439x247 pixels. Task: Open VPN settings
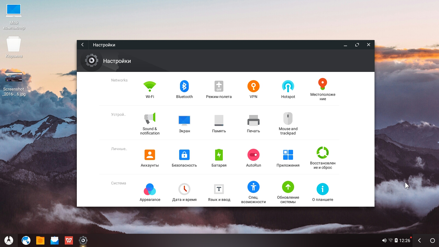click(x=254, y=89)
